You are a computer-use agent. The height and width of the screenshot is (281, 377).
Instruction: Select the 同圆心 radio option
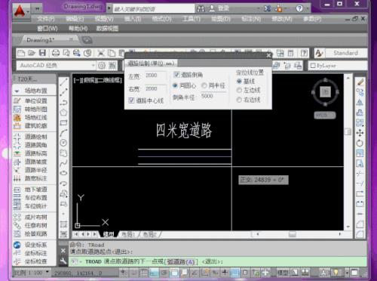(x=175, y=85)
